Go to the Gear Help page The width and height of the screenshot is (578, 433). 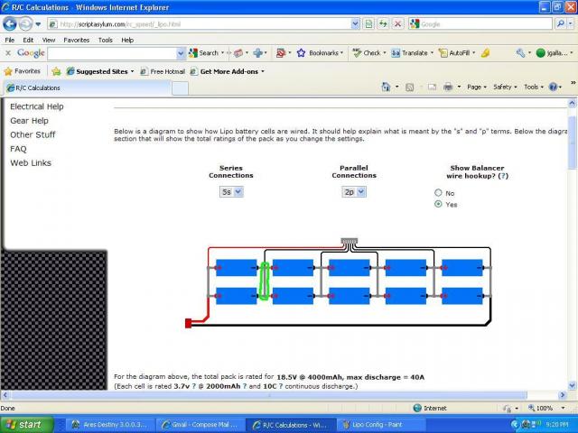tap(29, 121)
